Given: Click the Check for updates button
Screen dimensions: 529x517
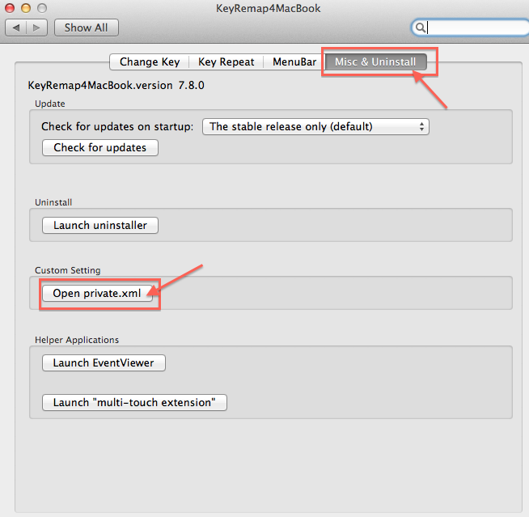Looking at the screenshot, I should pyautogui.click(x=100, y=147).
